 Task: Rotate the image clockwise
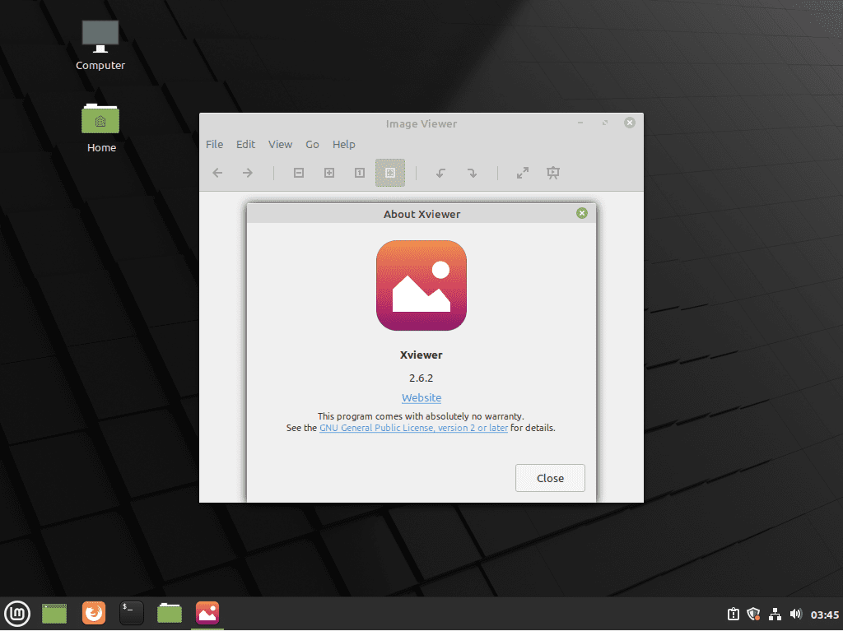pyautogui.click(x=472, y=173)
